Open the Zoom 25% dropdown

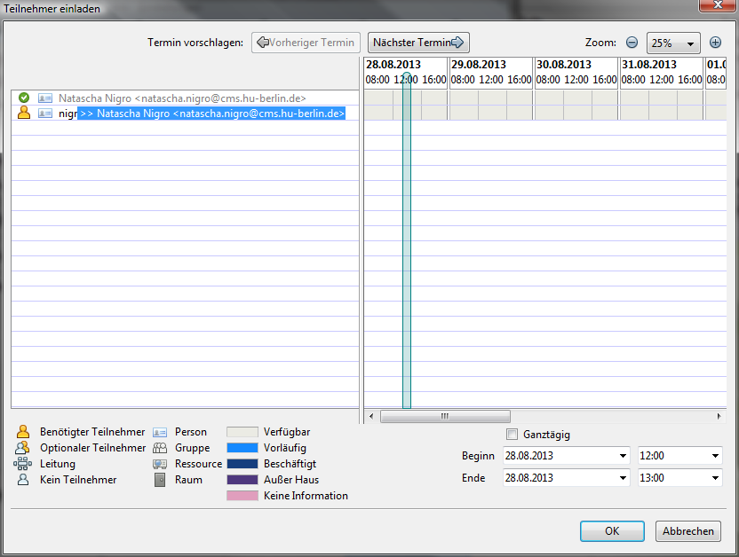pyautogui.click(x=673, y=43)
